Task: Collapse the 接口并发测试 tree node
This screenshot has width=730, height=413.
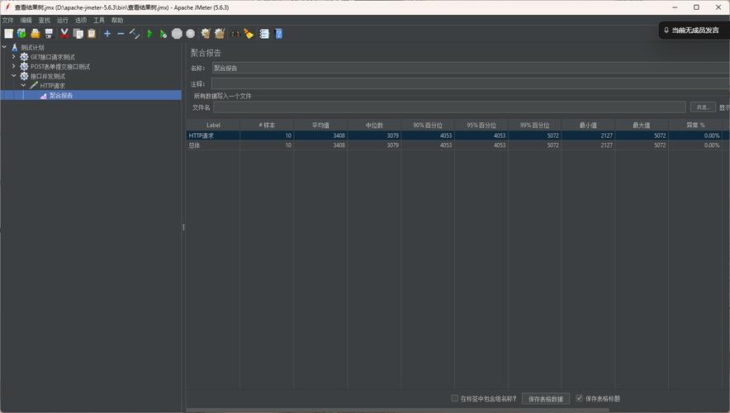Action: [13, 75]
